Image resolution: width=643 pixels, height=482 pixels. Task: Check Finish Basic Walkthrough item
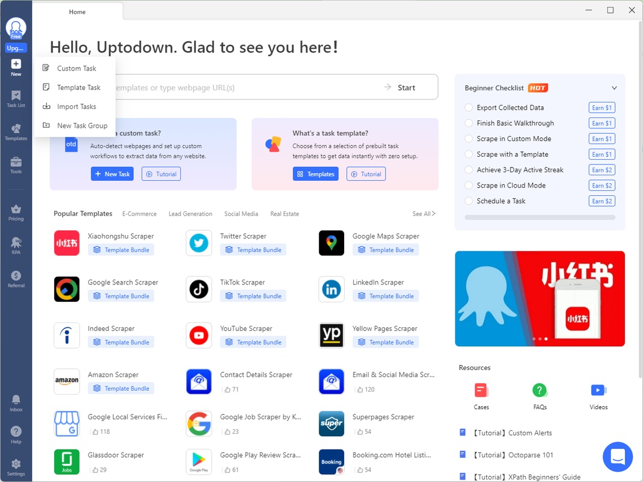pyautogui.click(x=469, y=123)
